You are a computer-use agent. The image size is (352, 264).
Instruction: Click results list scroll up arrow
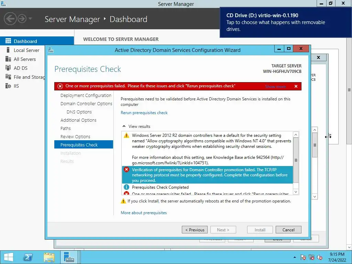(x=296, y=135)
